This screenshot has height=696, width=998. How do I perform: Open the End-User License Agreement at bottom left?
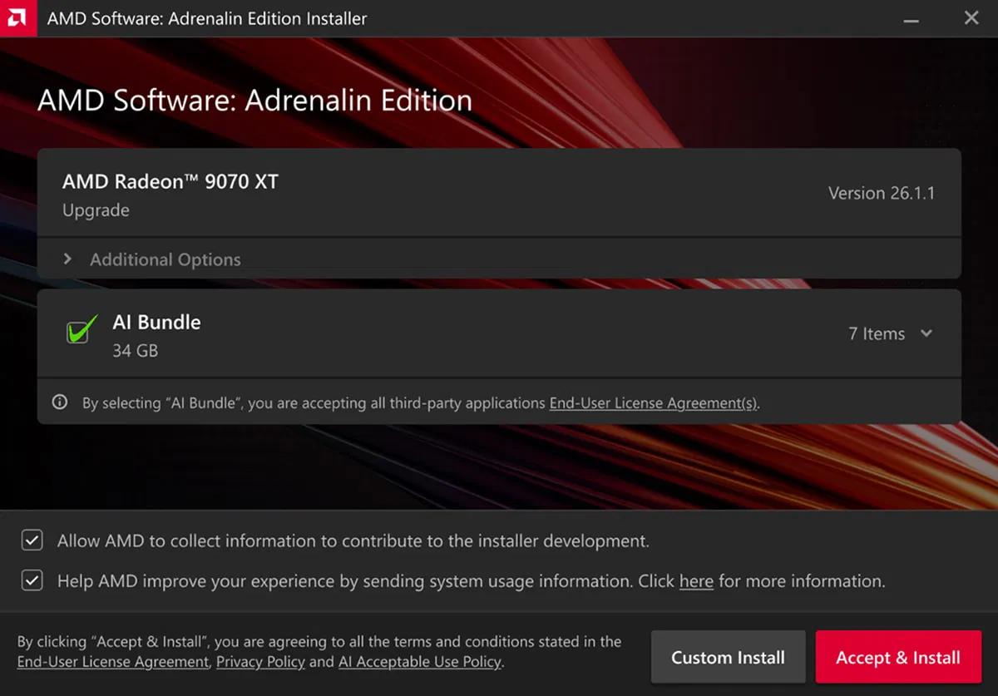(x=111, y=662)
